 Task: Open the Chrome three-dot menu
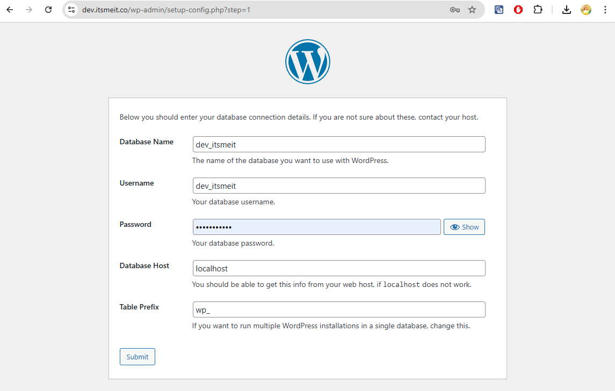(605, 9)
